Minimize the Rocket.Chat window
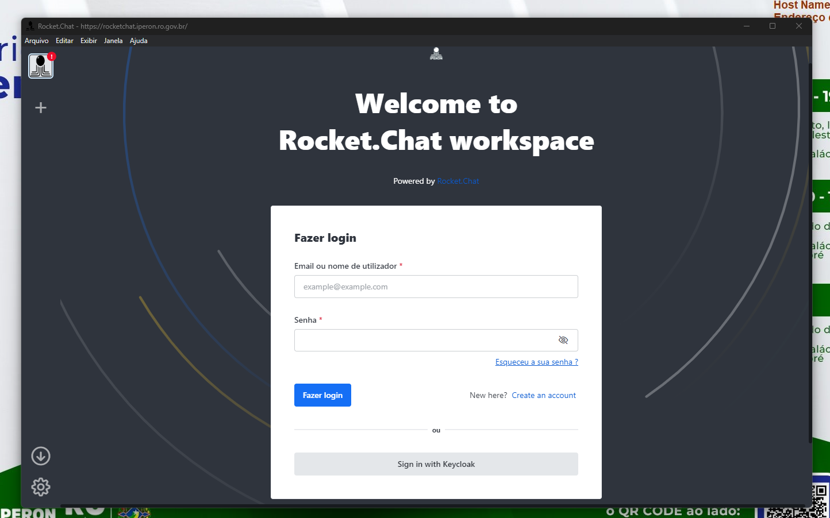The height and width of the screenshot is (518, 830). pyautogui.click(x=747, y=26)
